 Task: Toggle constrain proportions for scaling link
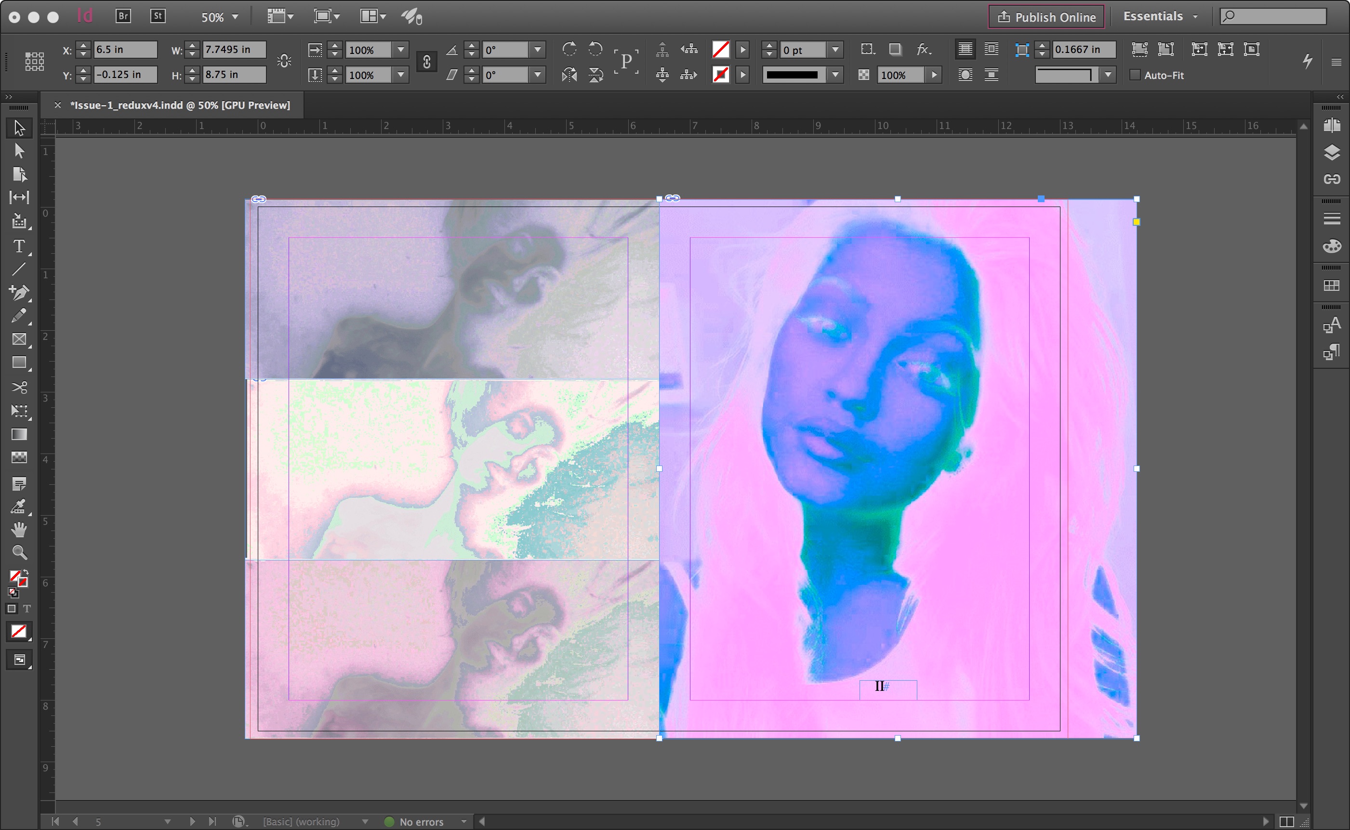[x=427, y=62]
